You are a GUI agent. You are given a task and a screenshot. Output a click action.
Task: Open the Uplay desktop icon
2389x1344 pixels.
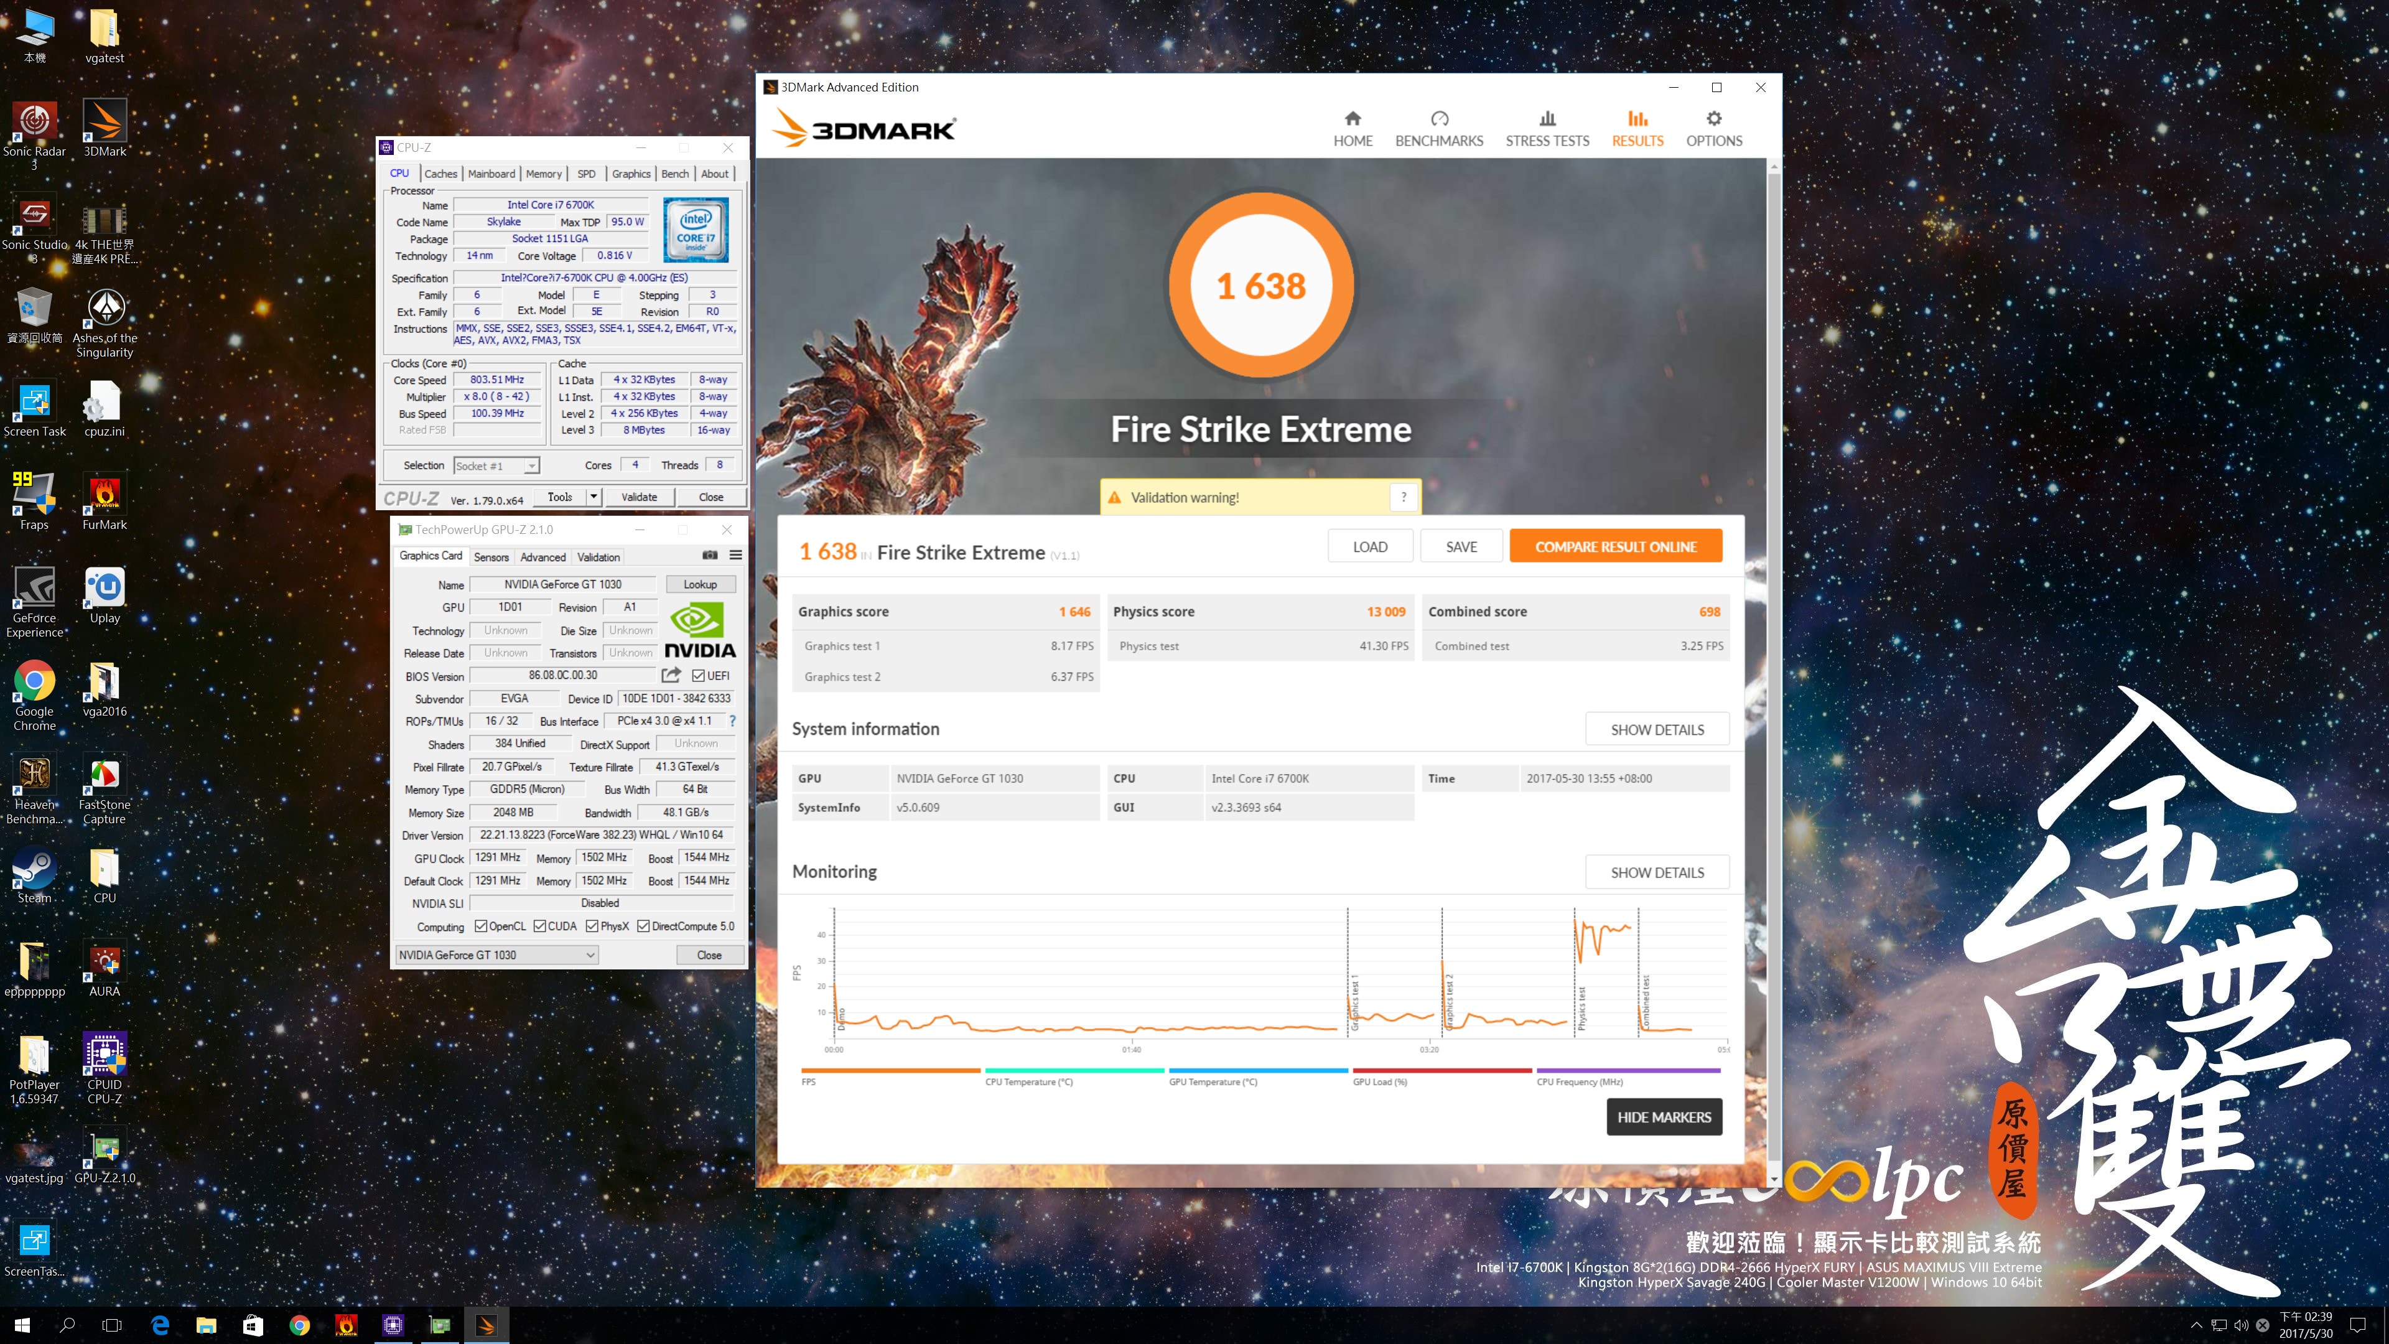click(105, 597)
